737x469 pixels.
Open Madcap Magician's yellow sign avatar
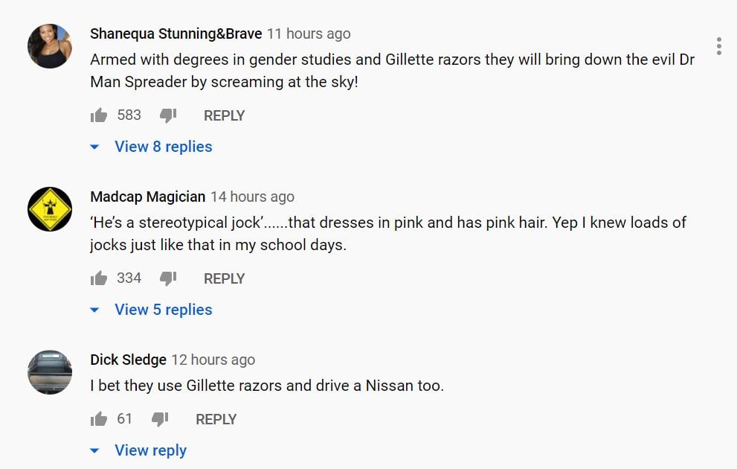pos(50,209)
